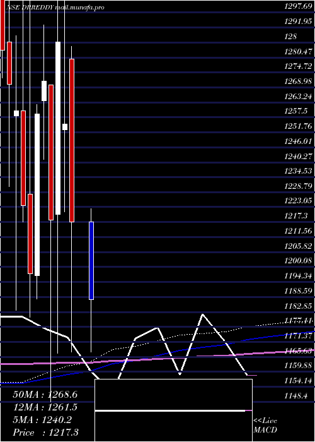
Task: Select the 1154.14 price label
Action: [x=298, y=381]
